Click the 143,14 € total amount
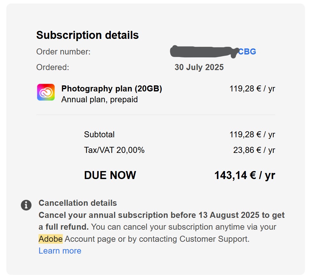 coord(244,175)
